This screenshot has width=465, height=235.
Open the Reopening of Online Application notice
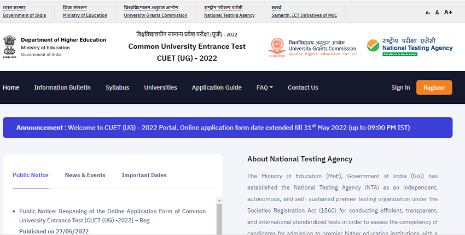coord(112,216)
